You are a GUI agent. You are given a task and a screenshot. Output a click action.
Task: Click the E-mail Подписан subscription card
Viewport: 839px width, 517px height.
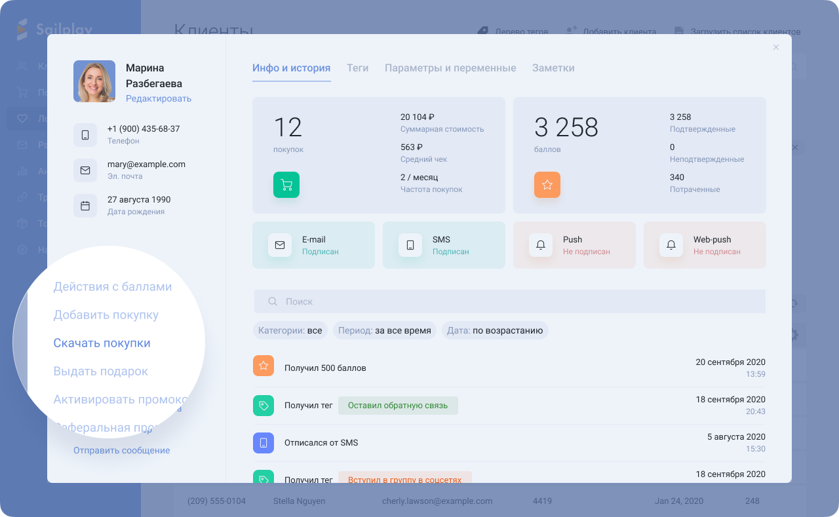[x=313, y=245]
